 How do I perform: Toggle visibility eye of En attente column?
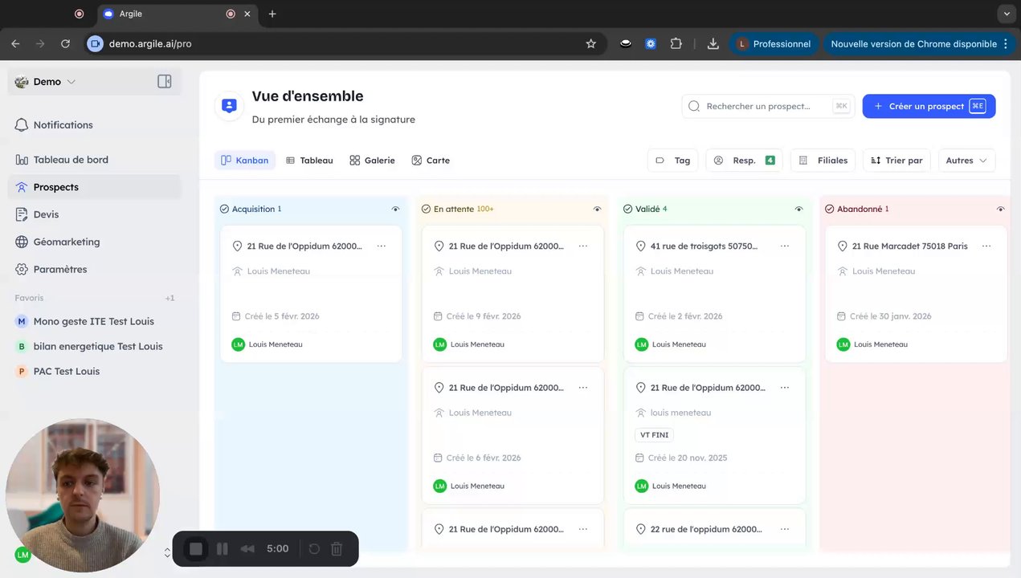pos(597,209)
